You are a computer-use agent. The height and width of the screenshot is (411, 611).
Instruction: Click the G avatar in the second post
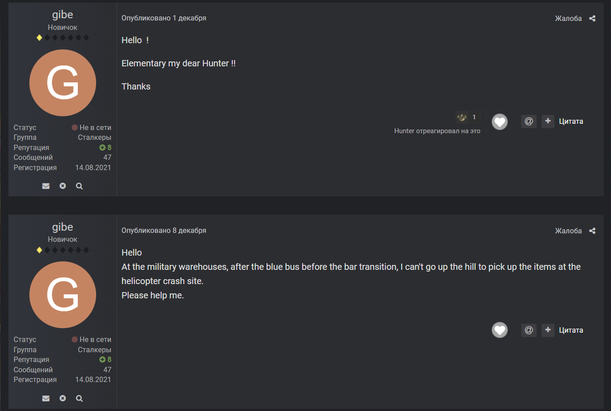coord(63,295)
